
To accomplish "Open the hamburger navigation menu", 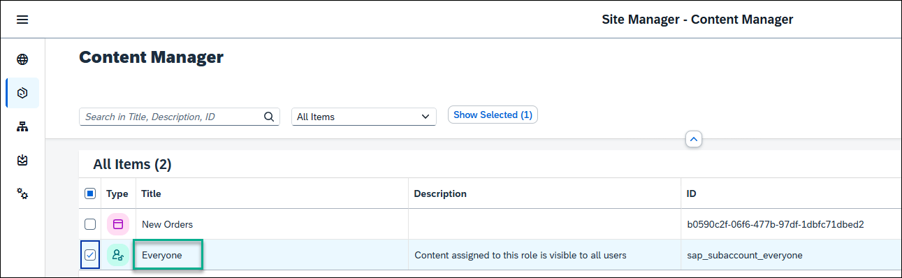I will [x=22, y=20].
